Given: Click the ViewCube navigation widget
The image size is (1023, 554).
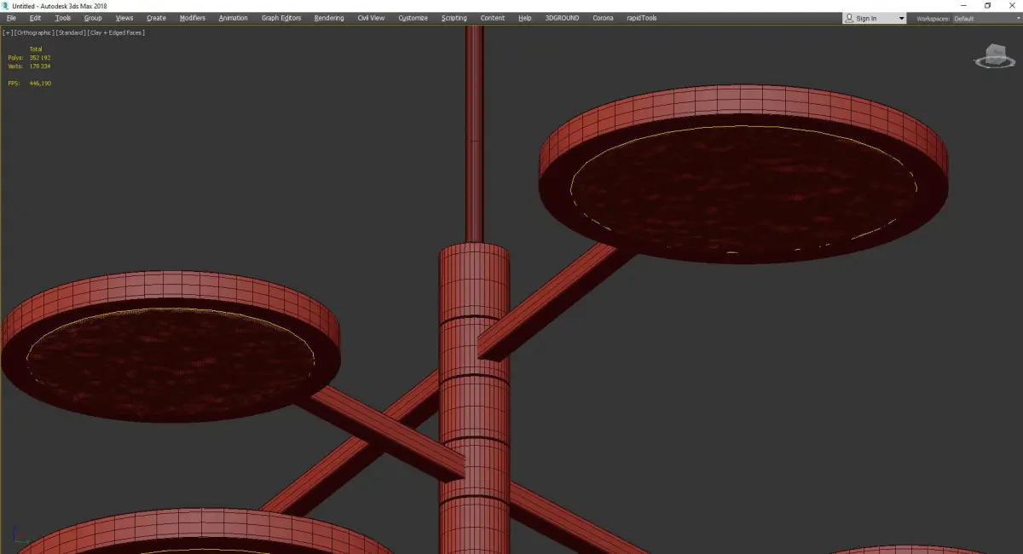Looking at the screenshot, I should [994, 56].
